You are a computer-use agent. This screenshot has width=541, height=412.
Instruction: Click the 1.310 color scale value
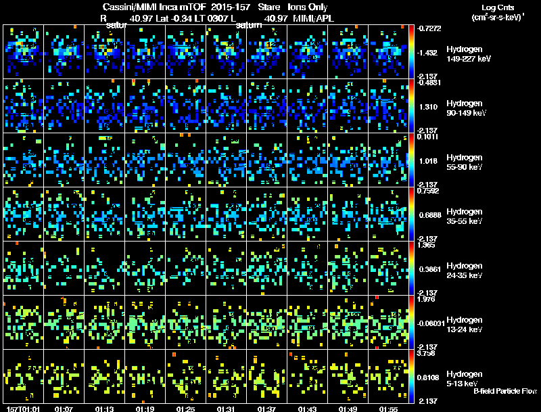tap(428, 107)
